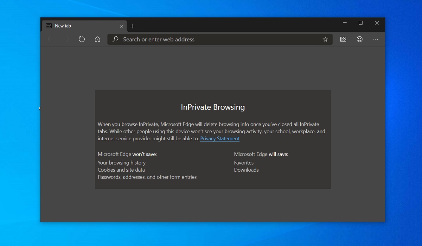Click the 'Downloads' text under will save

(x=246, y=170)
